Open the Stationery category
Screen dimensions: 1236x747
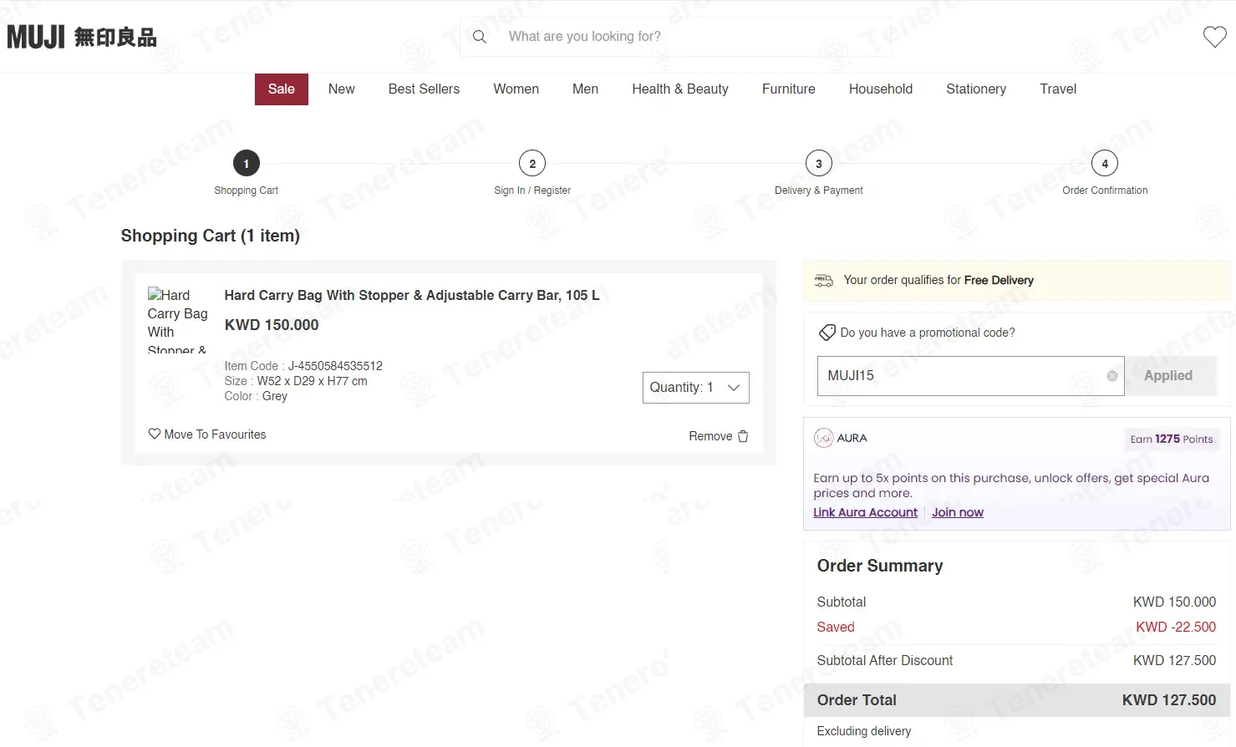click(976, 89)
